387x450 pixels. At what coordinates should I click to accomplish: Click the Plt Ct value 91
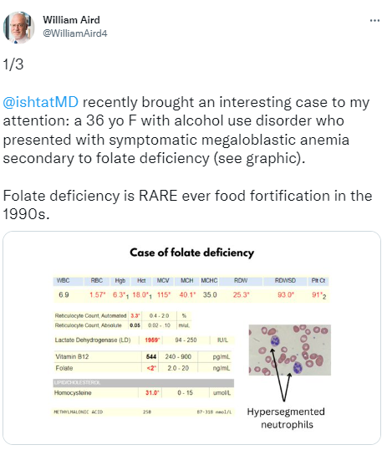pos(319,295)
